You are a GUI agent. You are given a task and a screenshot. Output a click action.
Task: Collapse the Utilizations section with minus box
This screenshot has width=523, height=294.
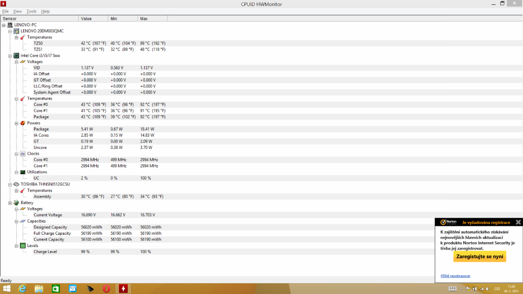pyautogui.click(x=16, y=172)
